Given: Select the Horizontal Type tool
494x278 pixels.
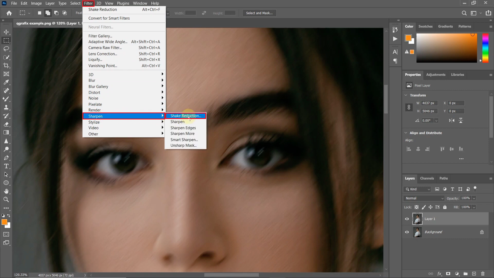Looking at the screenshot, I should [x=6, y=166].
